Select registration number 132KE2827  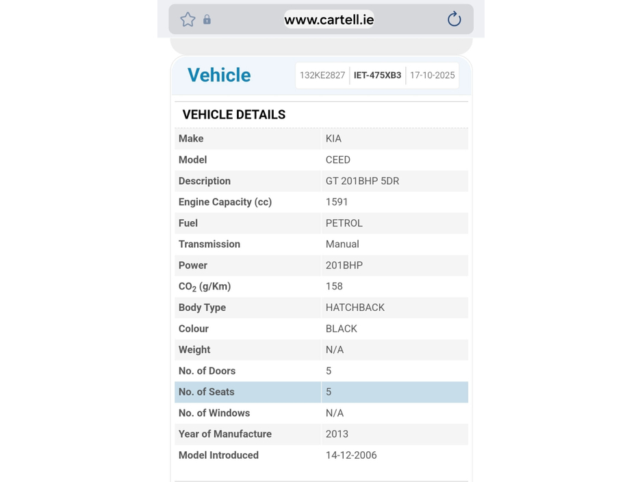tap(322, 75)
